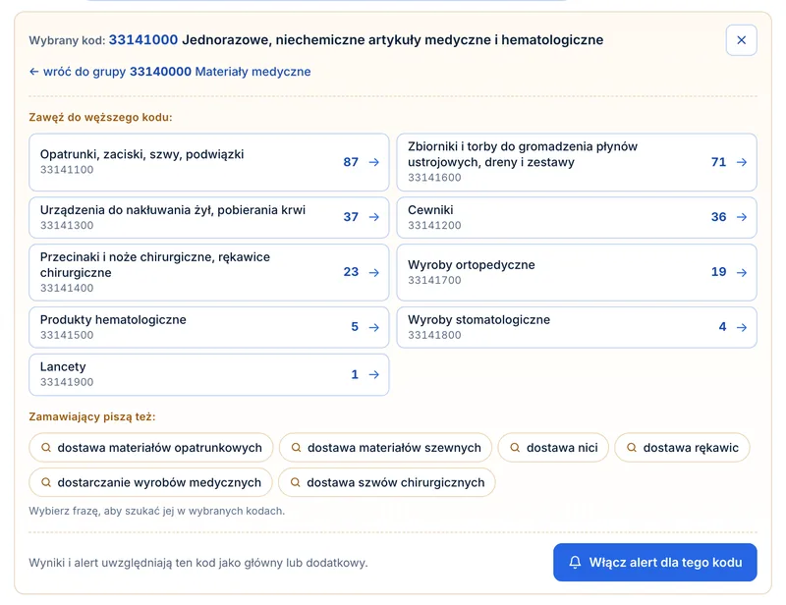Click arrow in Produkty hematologiczne row
The height and width of the screenshot is (605, 786).
[x=374, y=327]
